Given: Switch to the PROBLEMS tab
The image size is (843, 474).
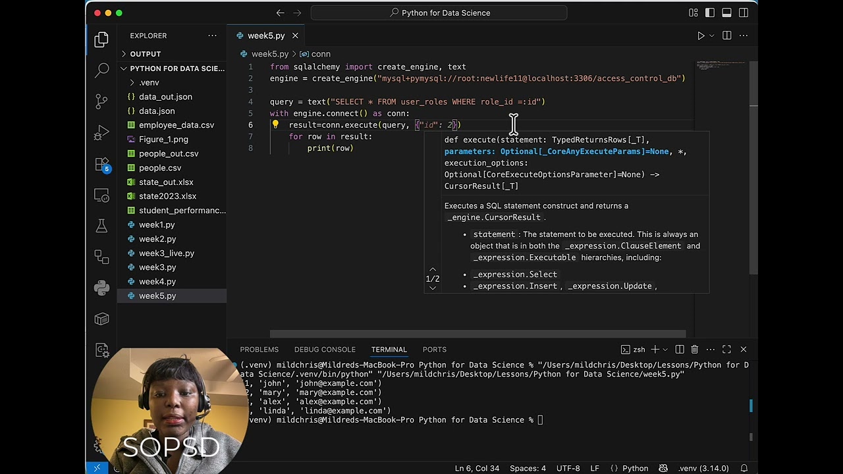Looking at the screenshot, I should coord(259,350).
